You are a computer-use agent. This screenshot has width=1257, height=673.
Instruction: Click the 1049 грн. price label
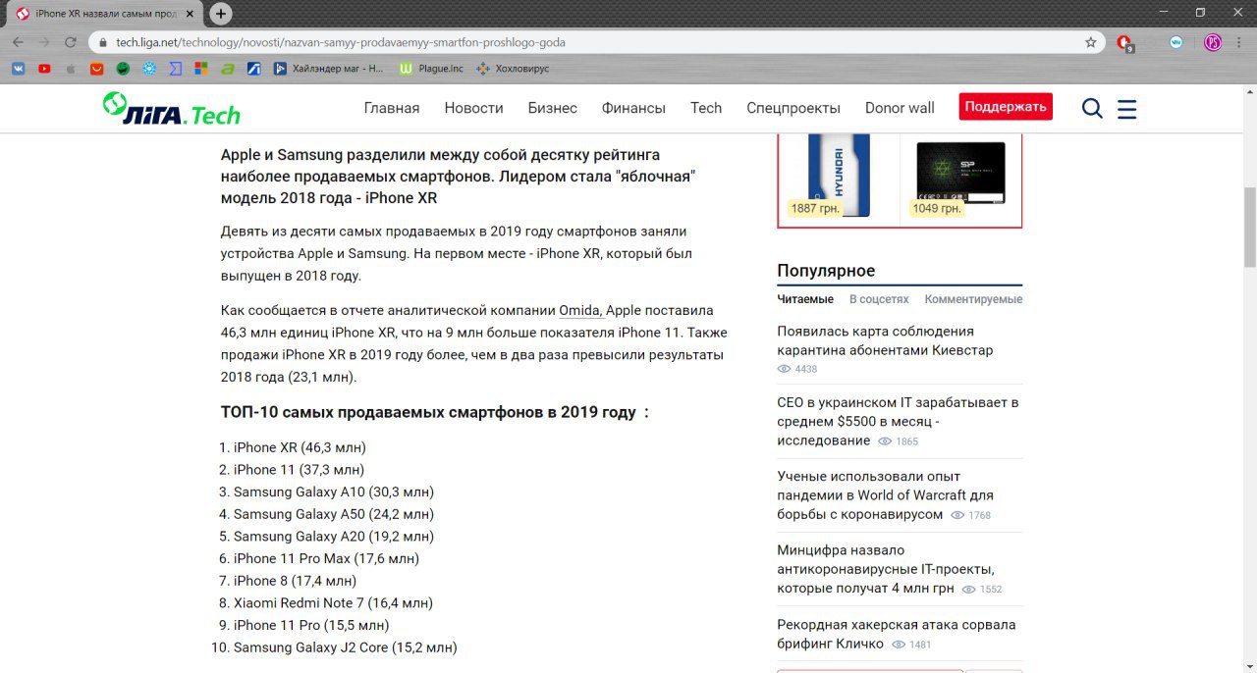tap(936, 208)
